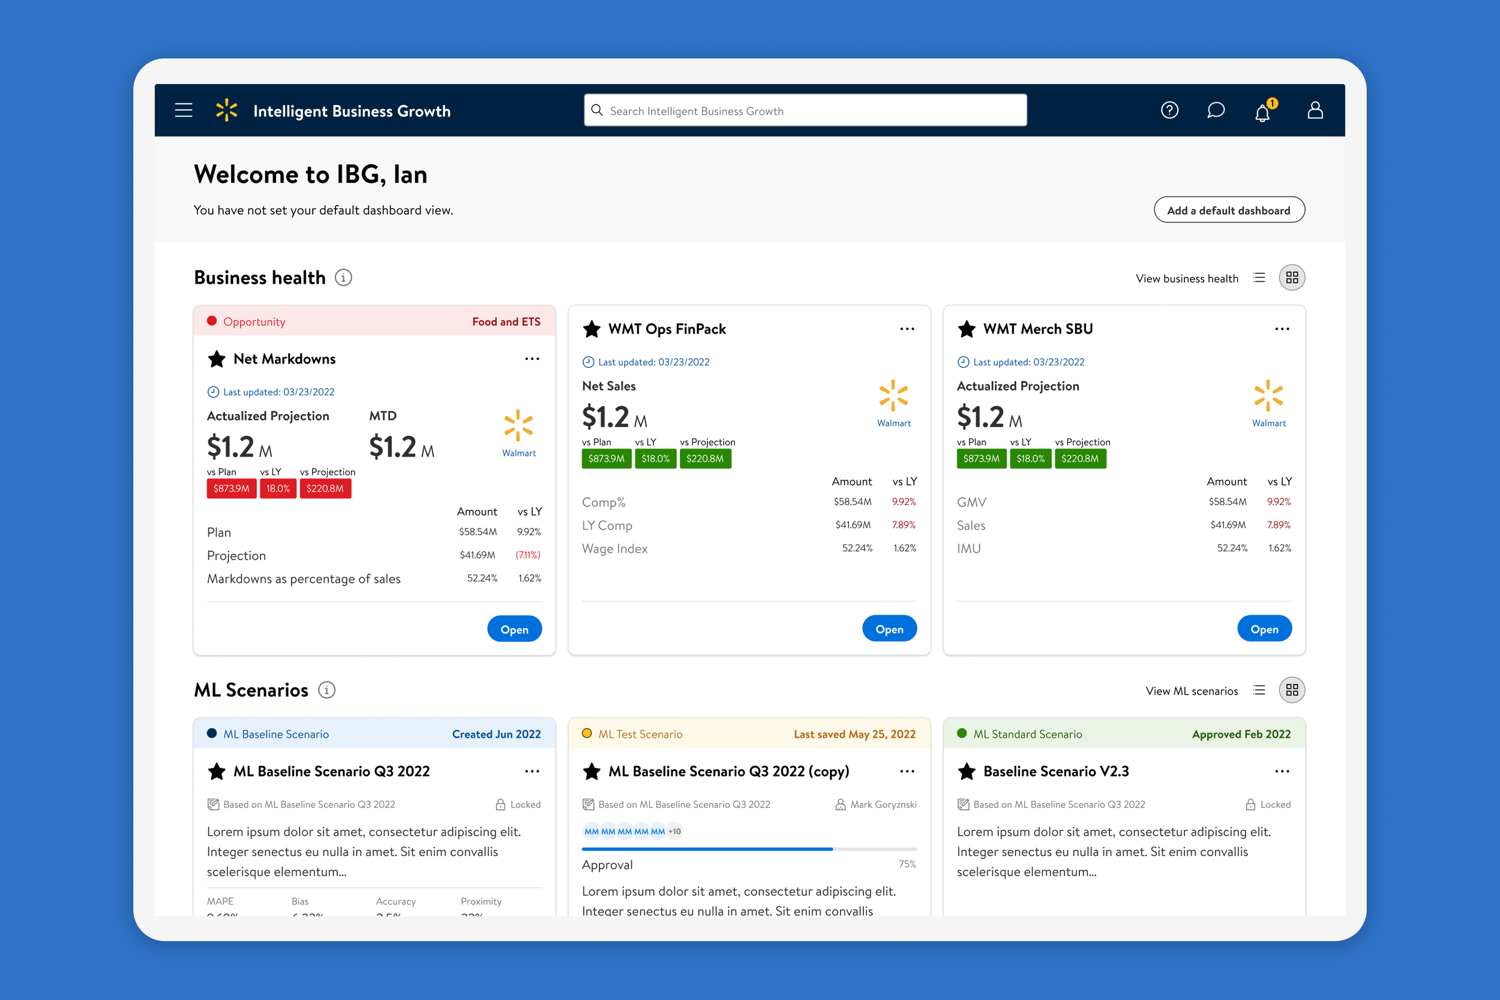The image size is (1500, 1000).
Task: Click info icon beside ML Scenarios
Action: coord(326,690)
